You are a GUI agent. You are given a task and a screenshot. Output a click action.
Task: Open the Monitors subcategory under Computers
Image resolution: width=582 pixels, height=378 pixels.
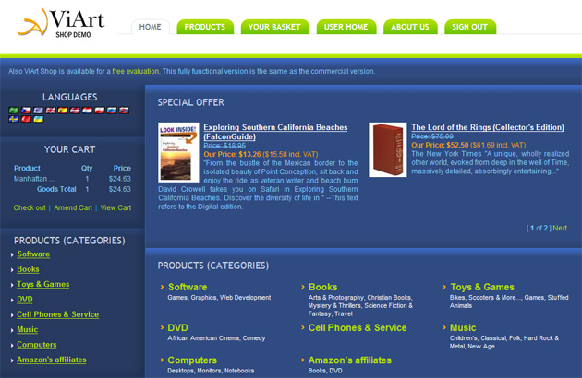(x=210, y=371)
